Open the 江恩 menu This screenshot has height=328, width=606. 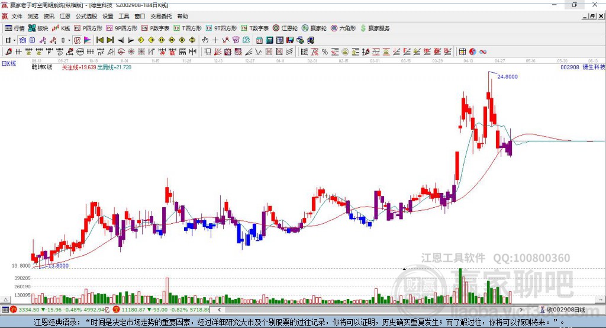(65, 16)
